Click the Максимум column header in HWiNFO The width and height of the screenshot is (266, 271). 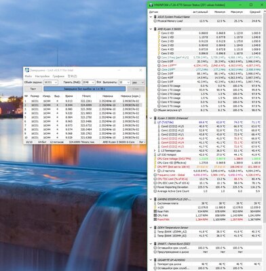(237, 12)
